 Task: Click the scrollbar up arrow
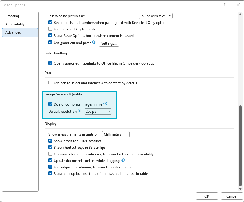pyautogui.click(x=240, y=15)
